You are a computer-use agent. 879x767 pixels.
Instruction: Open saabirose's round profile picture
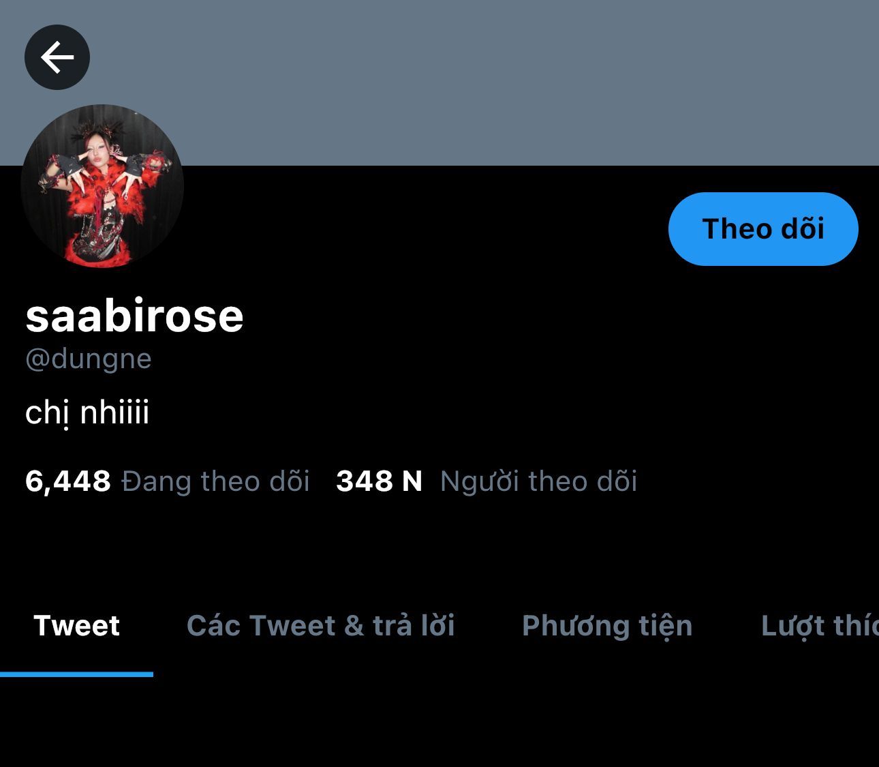103,186
